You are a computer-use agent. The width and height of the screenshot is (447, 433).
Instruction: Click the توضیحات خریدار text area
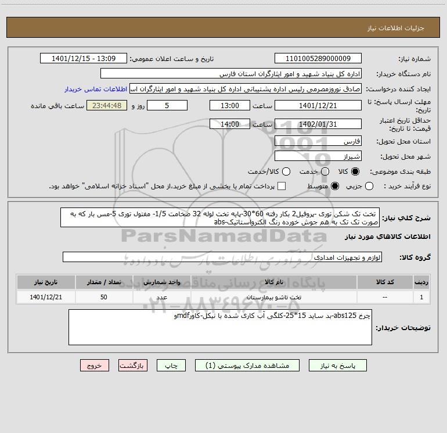pyautogui.click(x=221, y=327)
